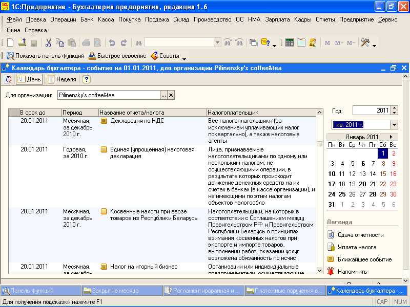The width and height of the screenshot is (410, 307).
Task: Click the Советы button
Action: [x=165, y=56]
